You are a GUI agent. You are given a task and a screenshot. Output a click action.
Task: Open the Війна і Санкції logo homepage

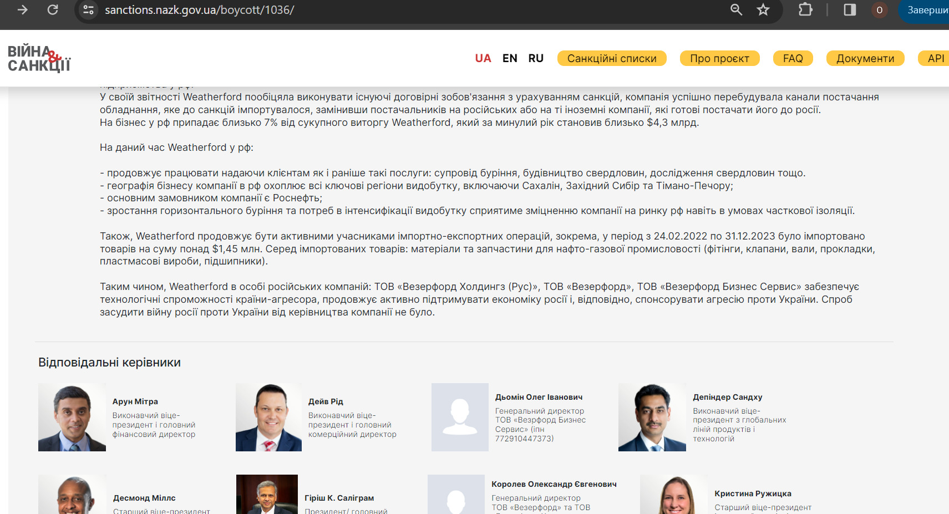(39, 59)
